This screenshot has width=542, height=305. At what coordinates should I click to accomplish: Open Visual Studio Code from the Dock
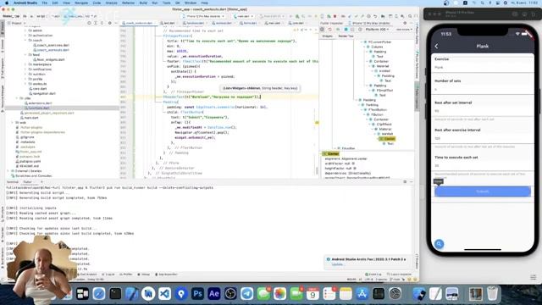(164, 294)
